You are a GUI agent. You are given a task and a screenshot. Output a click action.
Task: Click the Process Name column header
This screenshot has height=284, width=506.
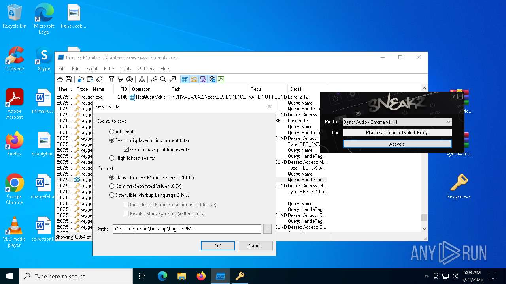pyautogui.click(x=94, y=89)
